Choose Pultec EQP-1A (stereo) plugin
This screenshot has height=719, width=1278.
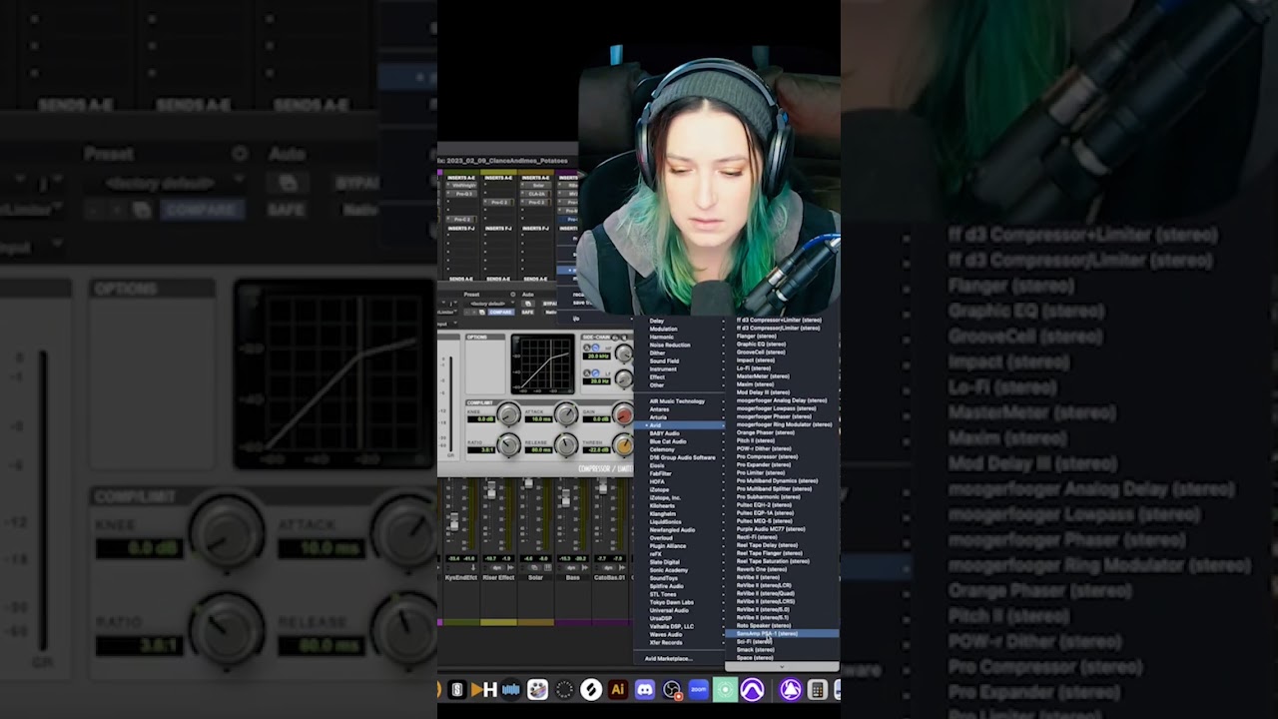click(782, 512)
